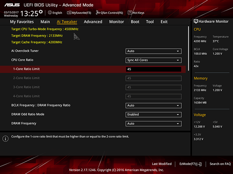Click the CPU temperature value 37°C
233x174 pixels.
point(216,41)
